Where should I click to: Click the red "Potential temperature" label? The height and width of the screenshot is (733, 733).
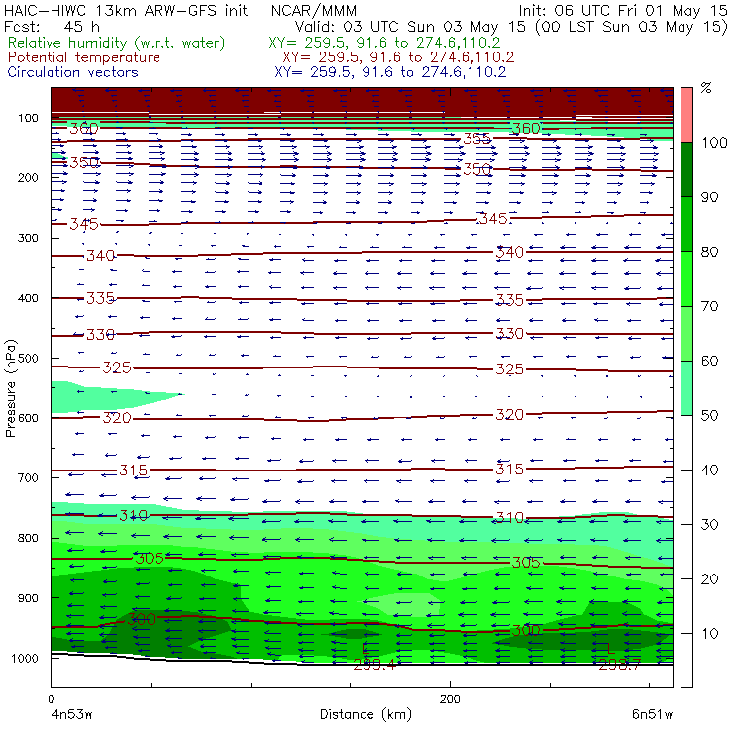pos(84,57)
